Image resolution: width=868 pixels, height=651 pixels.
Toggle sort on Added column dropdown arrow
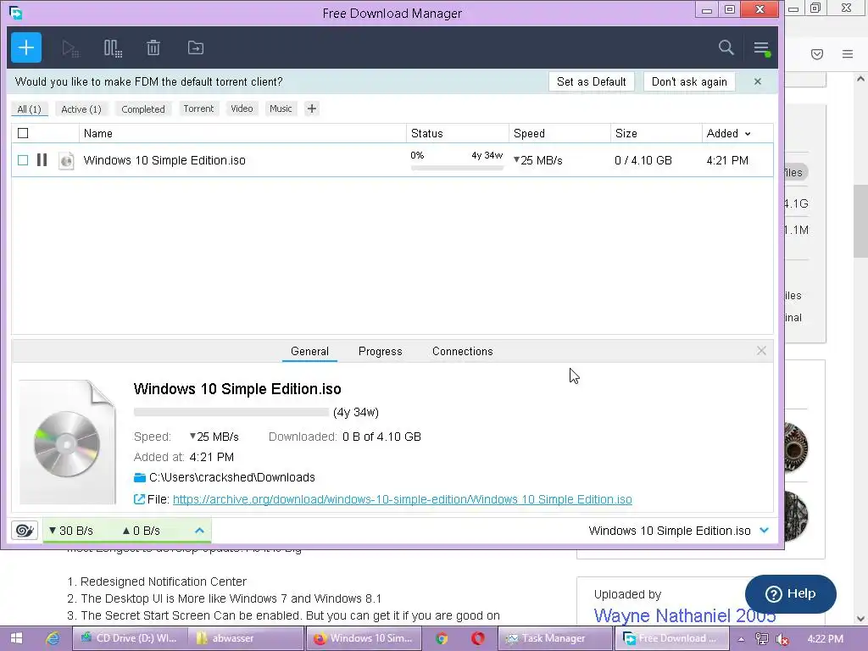pyautogui.click(x=748, y=134)
